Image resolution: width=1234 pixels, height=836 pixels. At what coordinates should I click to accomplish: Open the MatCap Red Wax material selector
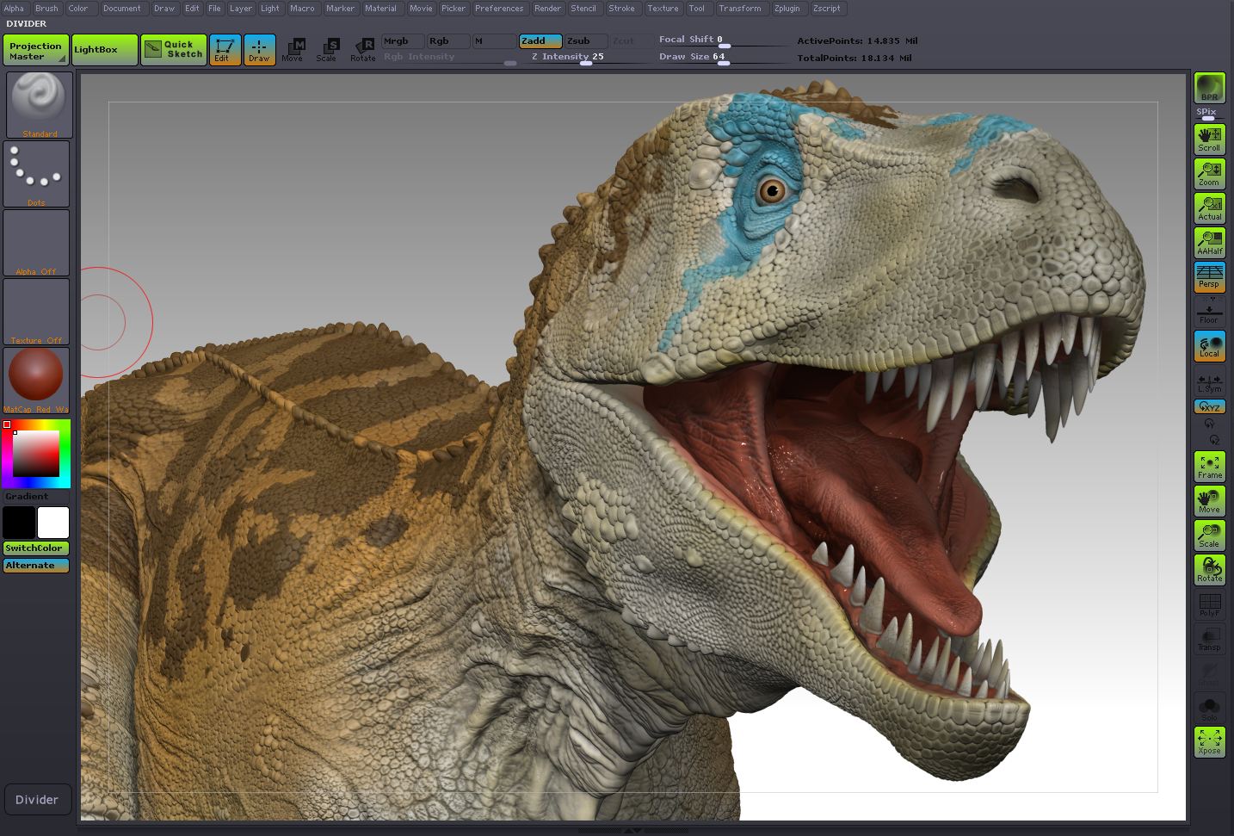(36, 381)
